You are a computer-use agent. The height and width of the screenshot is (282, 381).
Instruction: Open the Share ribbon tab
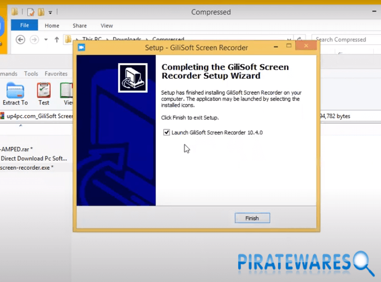79,26
